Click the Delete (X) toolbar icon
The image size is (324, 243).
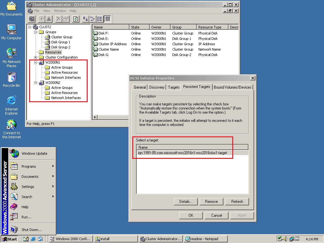[59, 19]
